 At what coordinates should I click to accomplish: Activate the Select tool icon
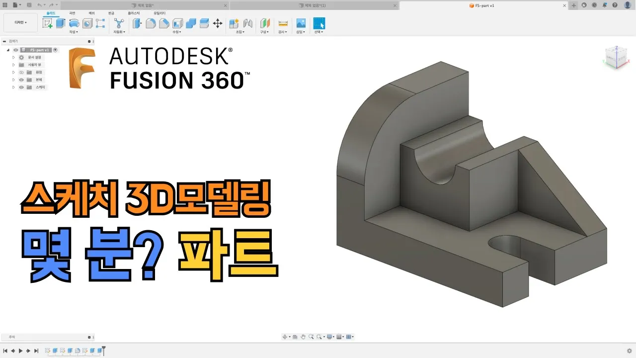pyautogui.click(x=319, y=23)
